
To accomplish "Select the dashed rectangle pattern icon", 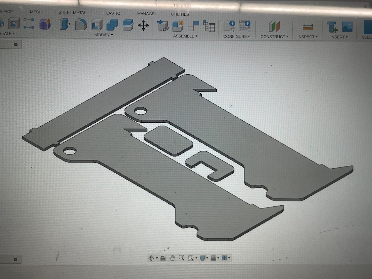I will [29, 23].
